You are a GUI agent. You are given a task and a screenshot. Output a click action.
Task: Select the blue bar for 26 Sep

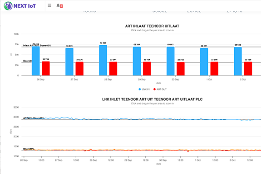coord(35,61)
